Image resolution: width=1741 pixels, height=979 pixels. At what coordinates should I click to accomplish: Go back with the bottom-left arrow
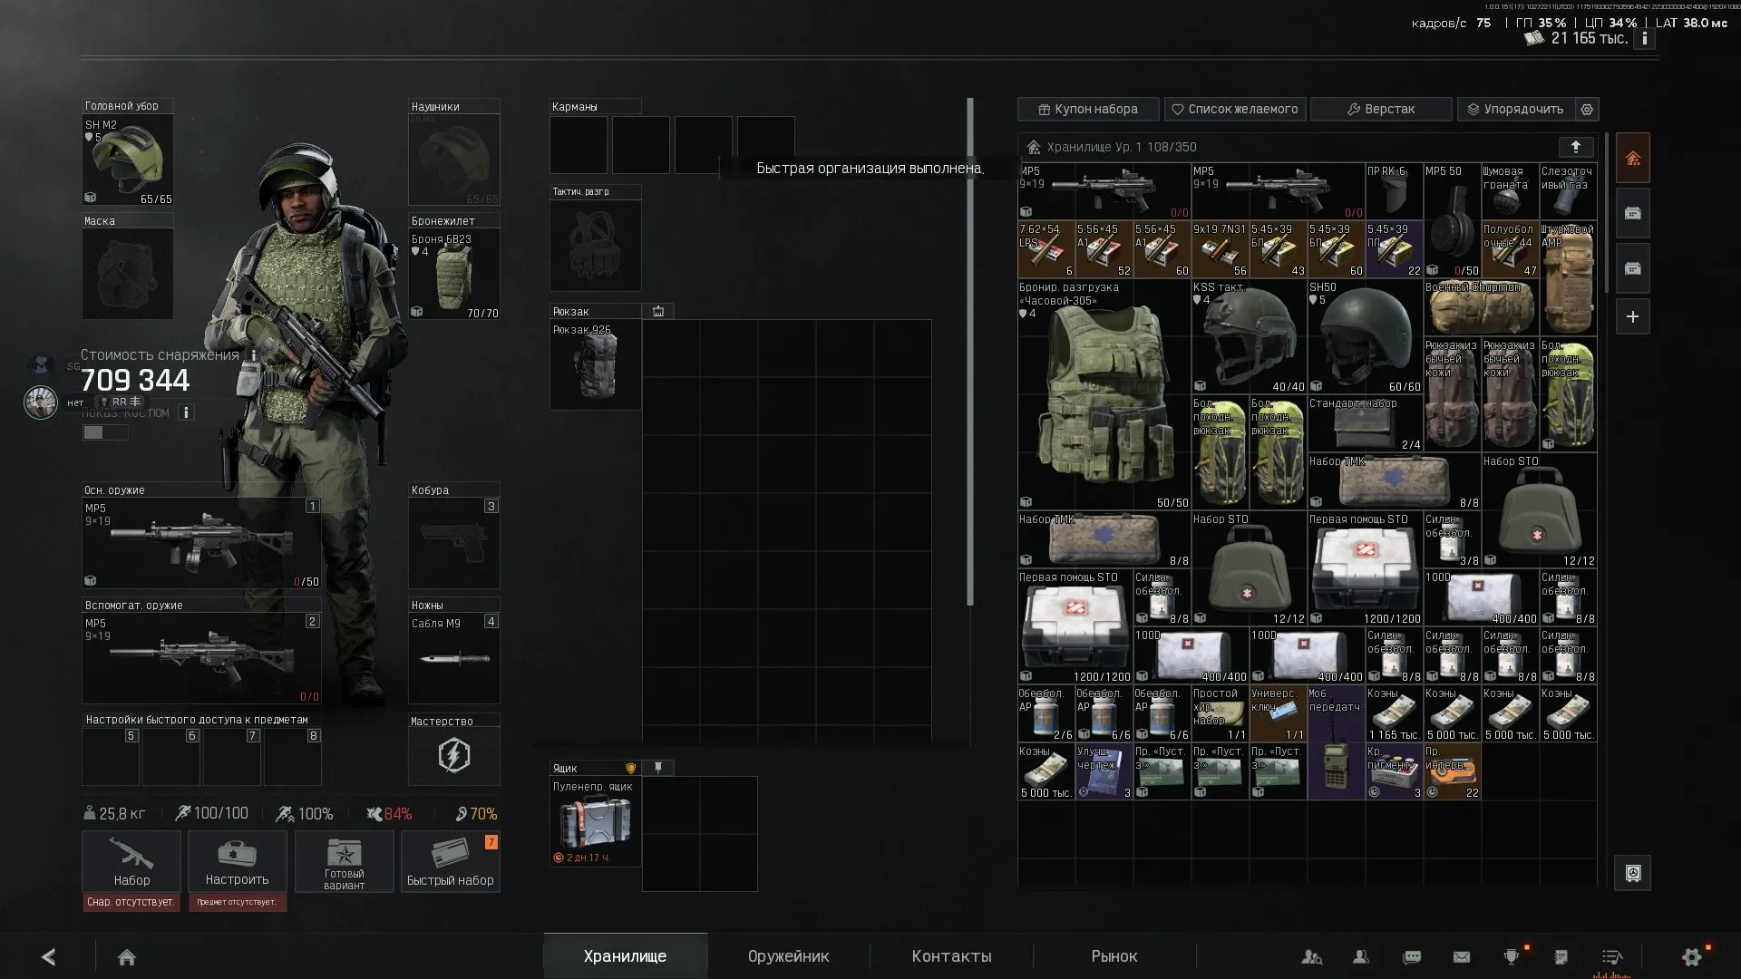tap(49, 956)
